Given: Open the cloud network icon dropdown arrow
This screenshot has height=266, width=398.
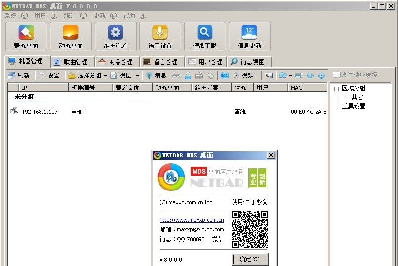Looking at the screenshot, I should coord(290,76).
